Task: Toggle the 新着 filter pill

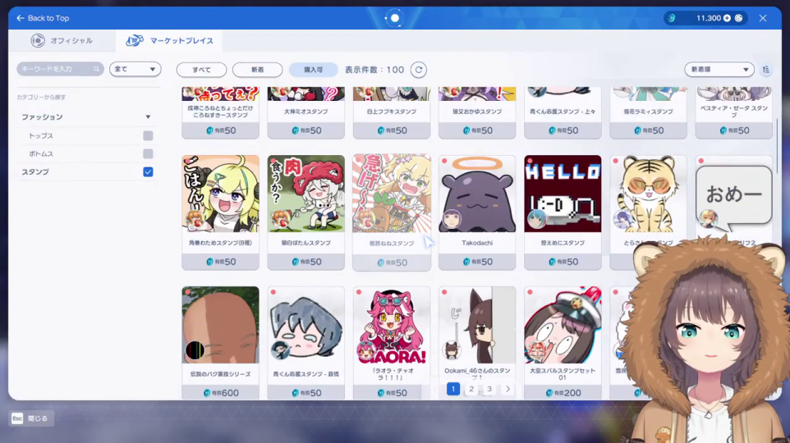Action: pyautogui.click(x=258, y=70)
